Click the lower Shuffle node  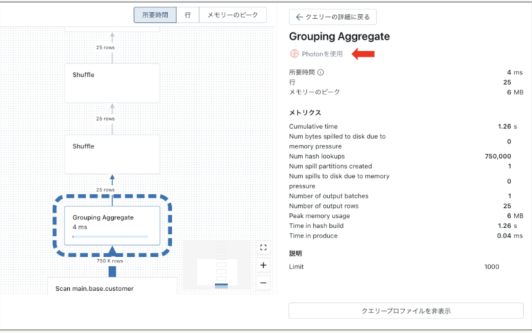point(112,154)
